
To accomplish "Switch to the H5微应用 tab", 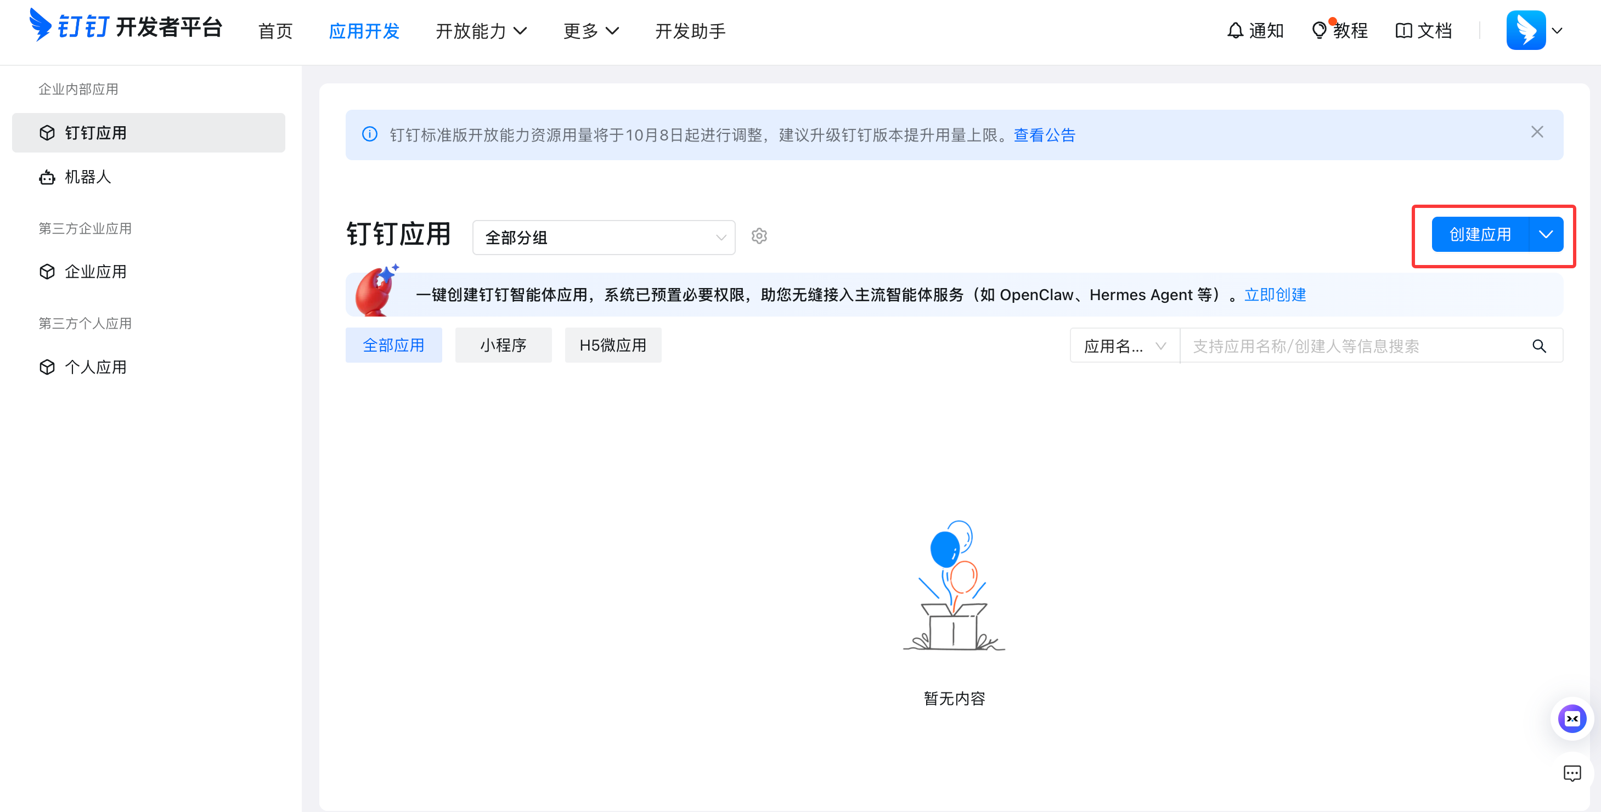I will tap(613, 346).
